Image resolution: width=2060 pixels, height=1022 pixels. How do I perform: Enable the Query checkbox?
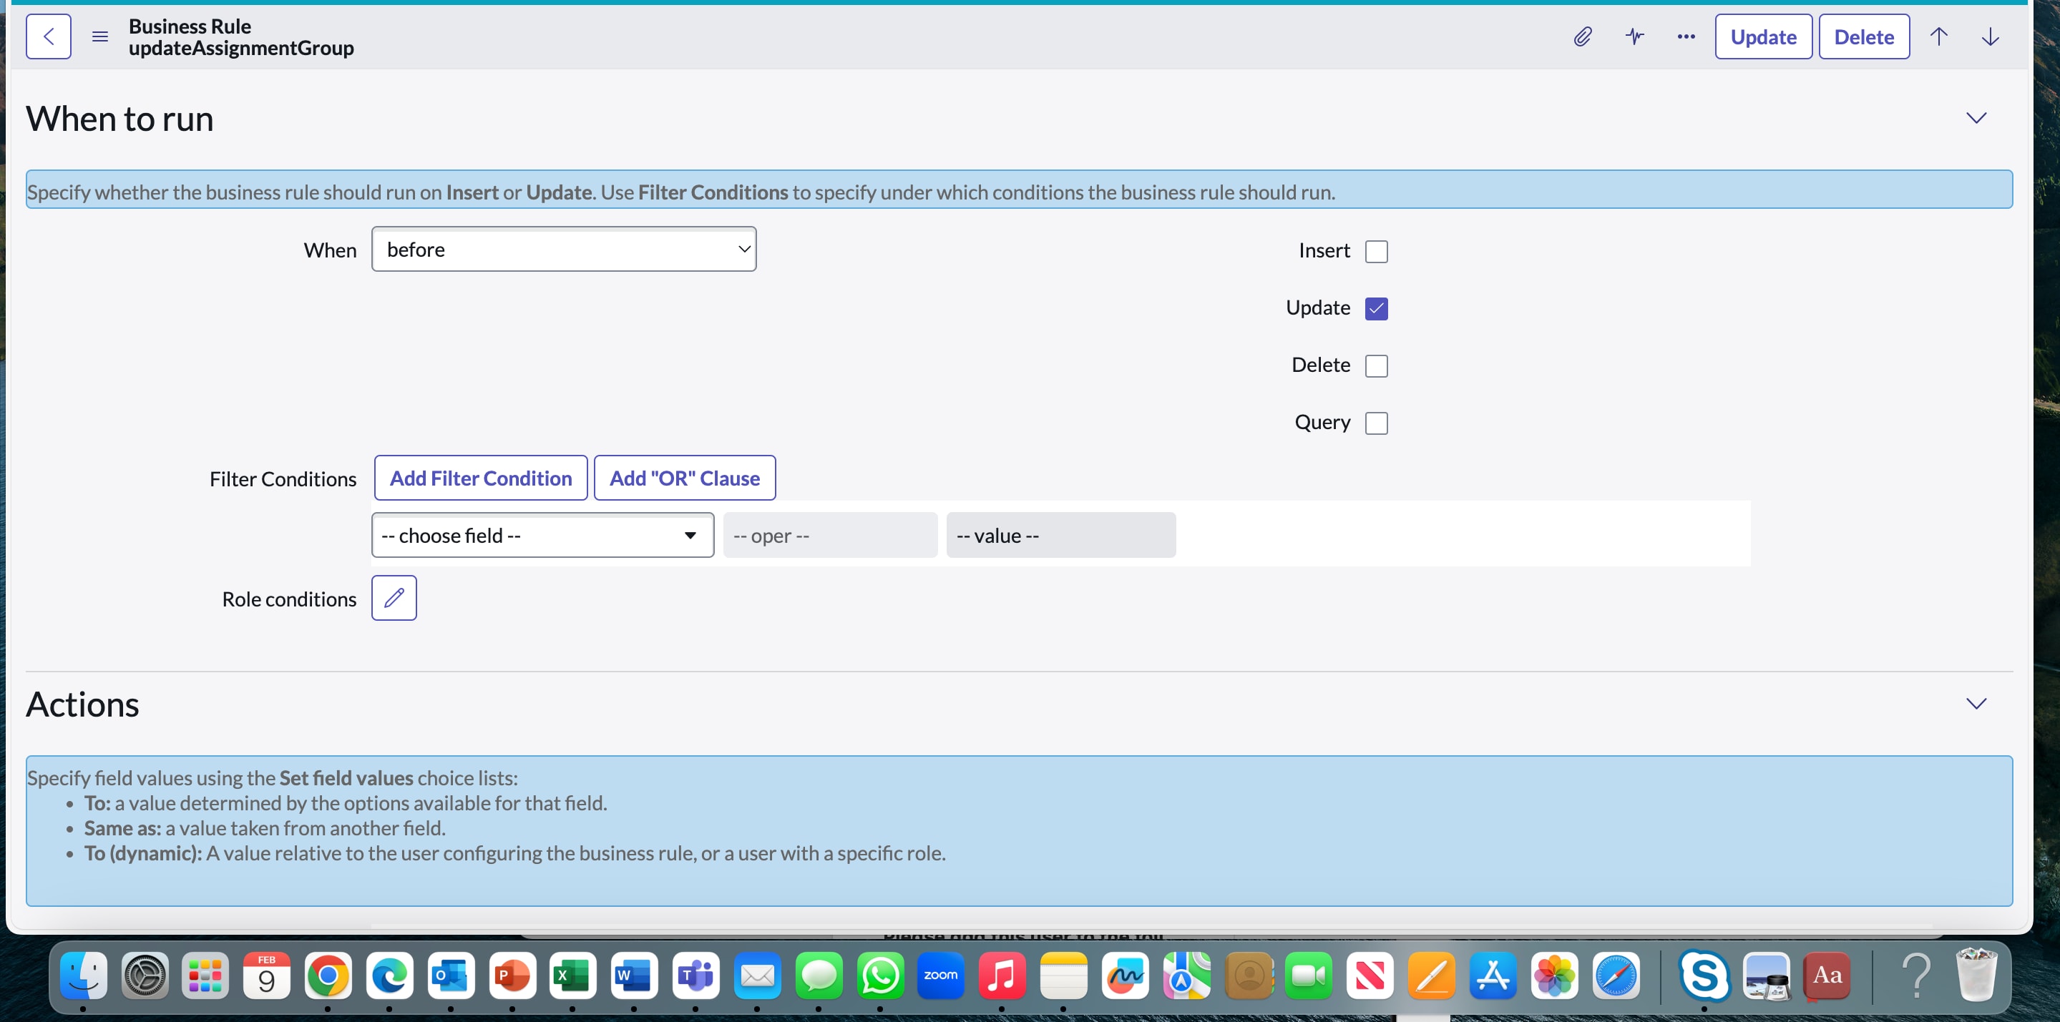pos(1376,423)
